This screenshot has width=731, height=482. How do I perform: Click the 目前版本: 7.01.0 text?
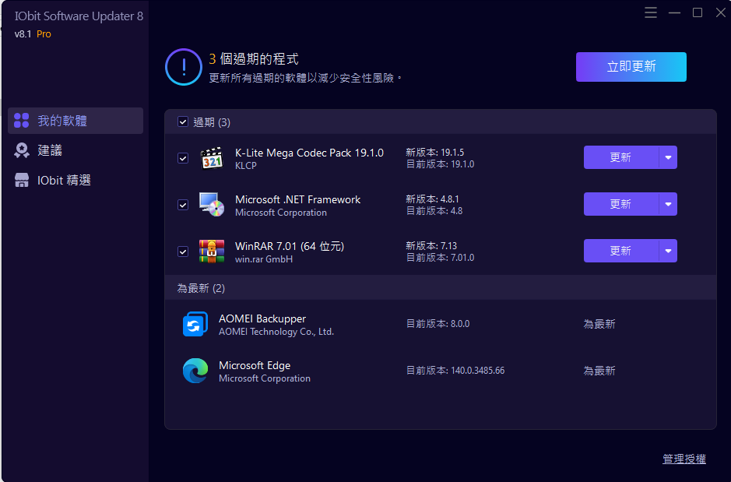[x=440, y=257]
